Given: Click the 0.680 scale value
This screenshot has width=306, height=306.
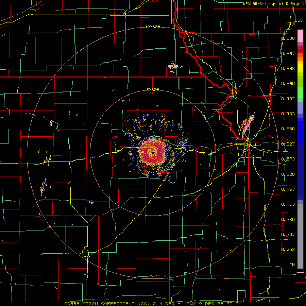Looking at the screenshot, I should (288, 129).
